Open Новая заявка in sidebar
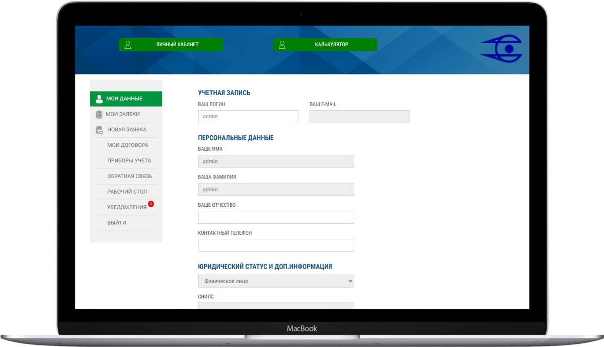 [x=126, y=130]
